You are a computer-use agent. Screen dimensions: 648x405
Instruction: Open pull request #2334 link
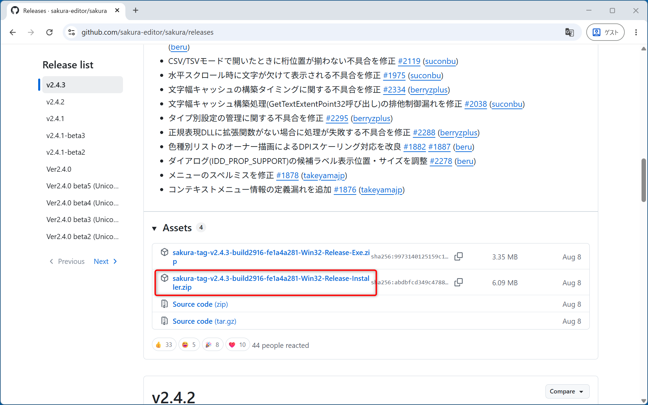point(394,90)
